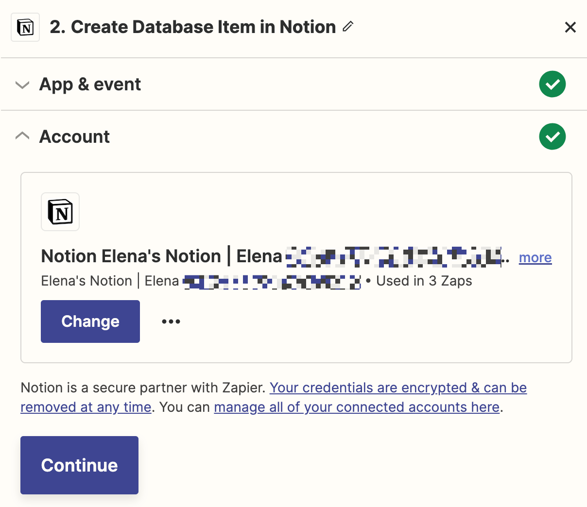Click the Account section heading

point(74,137)
